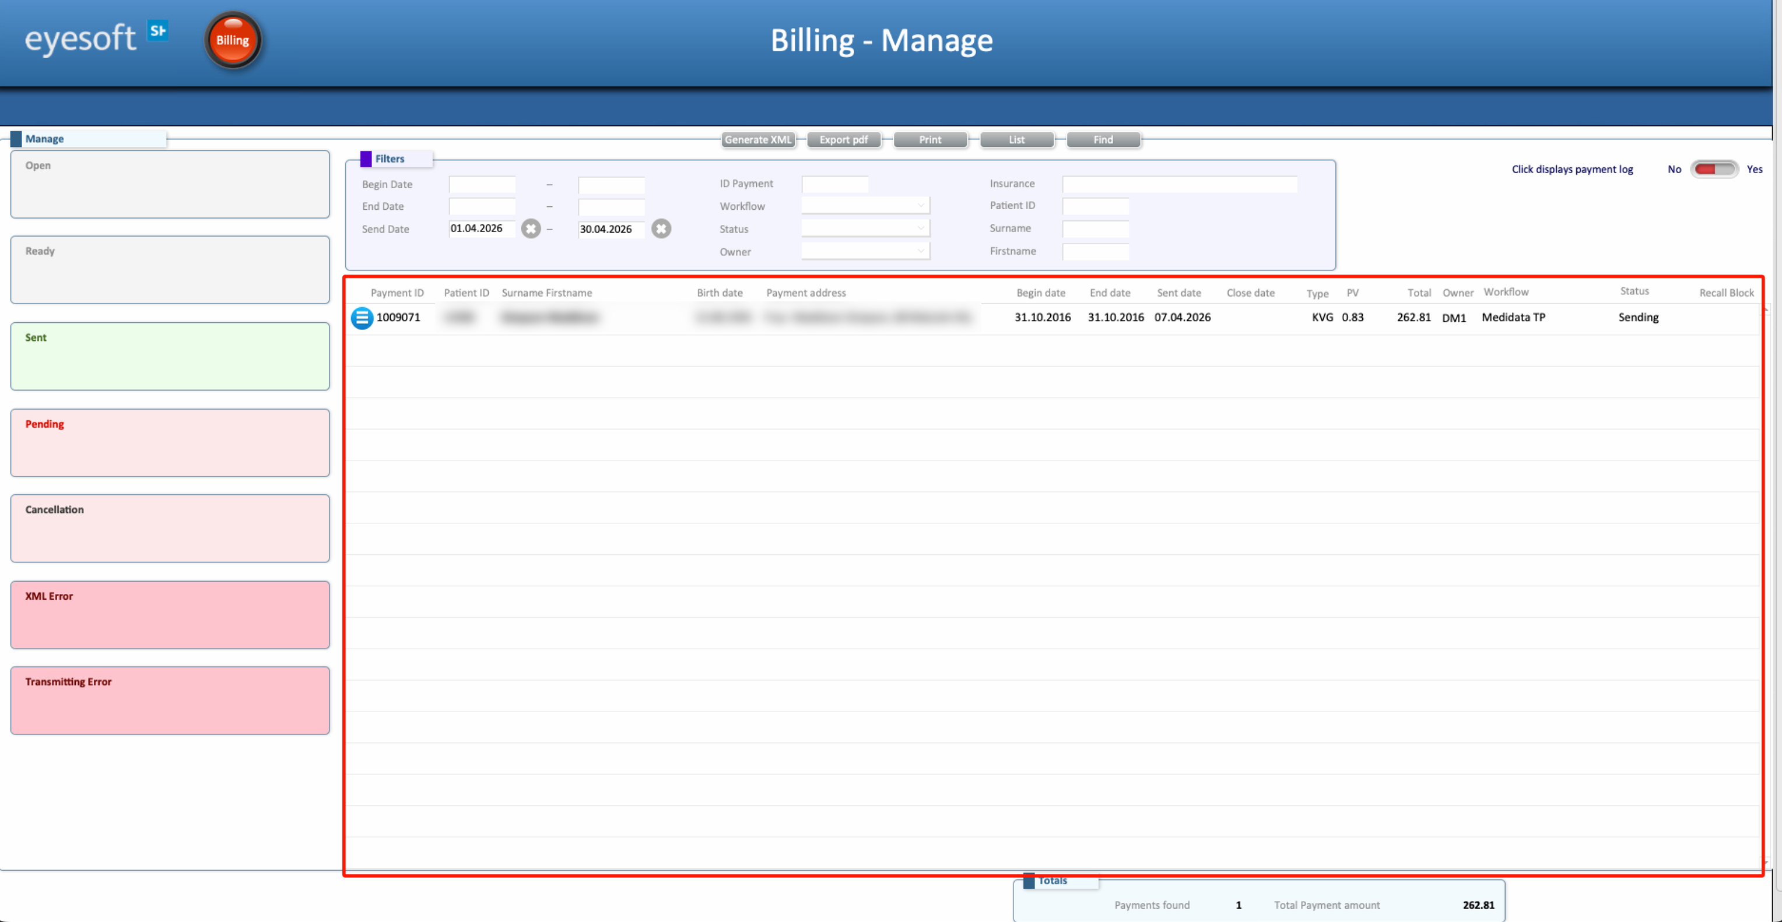Clear the Send Date end value 30.04.2026
The width and height of the screenshot is (1782, 922).
(x=661, y=229)
